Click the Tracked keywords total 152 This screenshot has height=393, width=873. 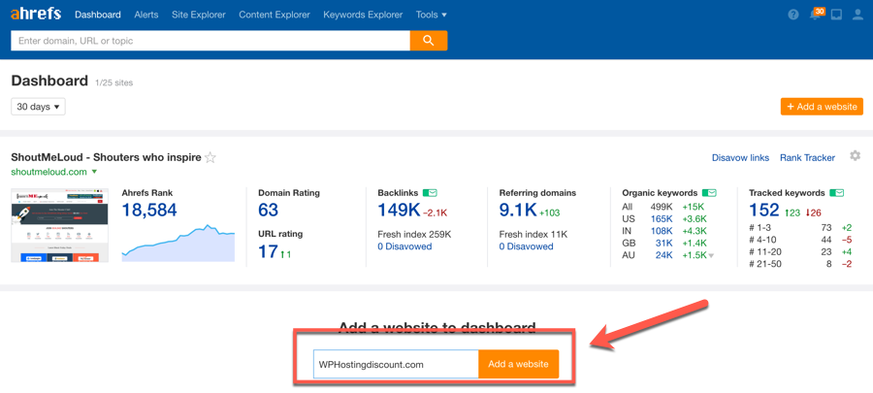[764, 211]
